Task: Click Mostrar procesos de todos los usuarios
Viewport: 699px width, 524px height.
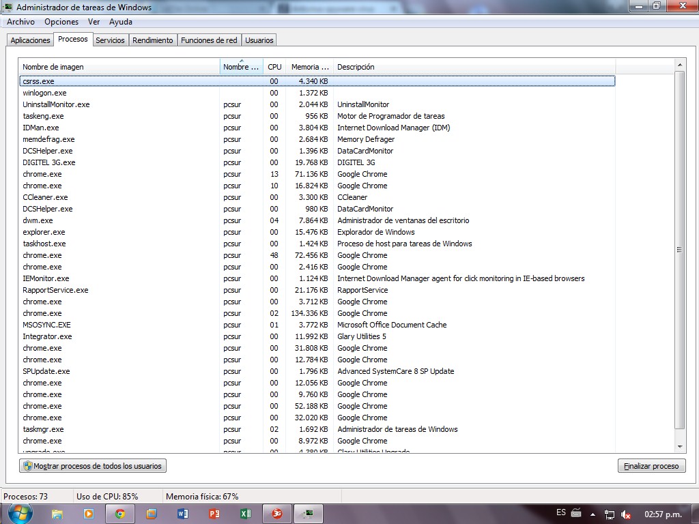Action: pos(93,466)
